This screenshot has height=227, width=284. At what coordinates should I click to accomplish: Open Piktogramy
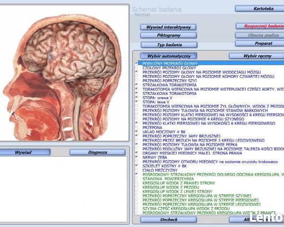[x=169, y=35]
